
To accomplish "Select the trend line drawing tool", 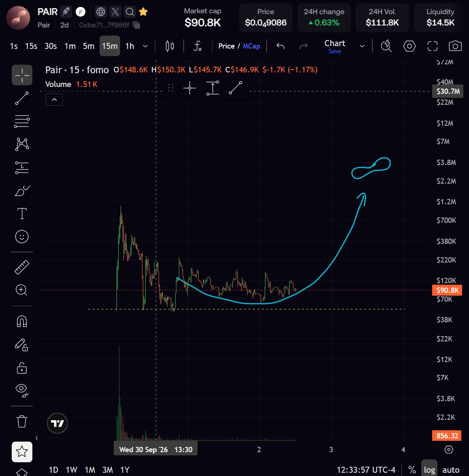I will click(x=22, y=98).
